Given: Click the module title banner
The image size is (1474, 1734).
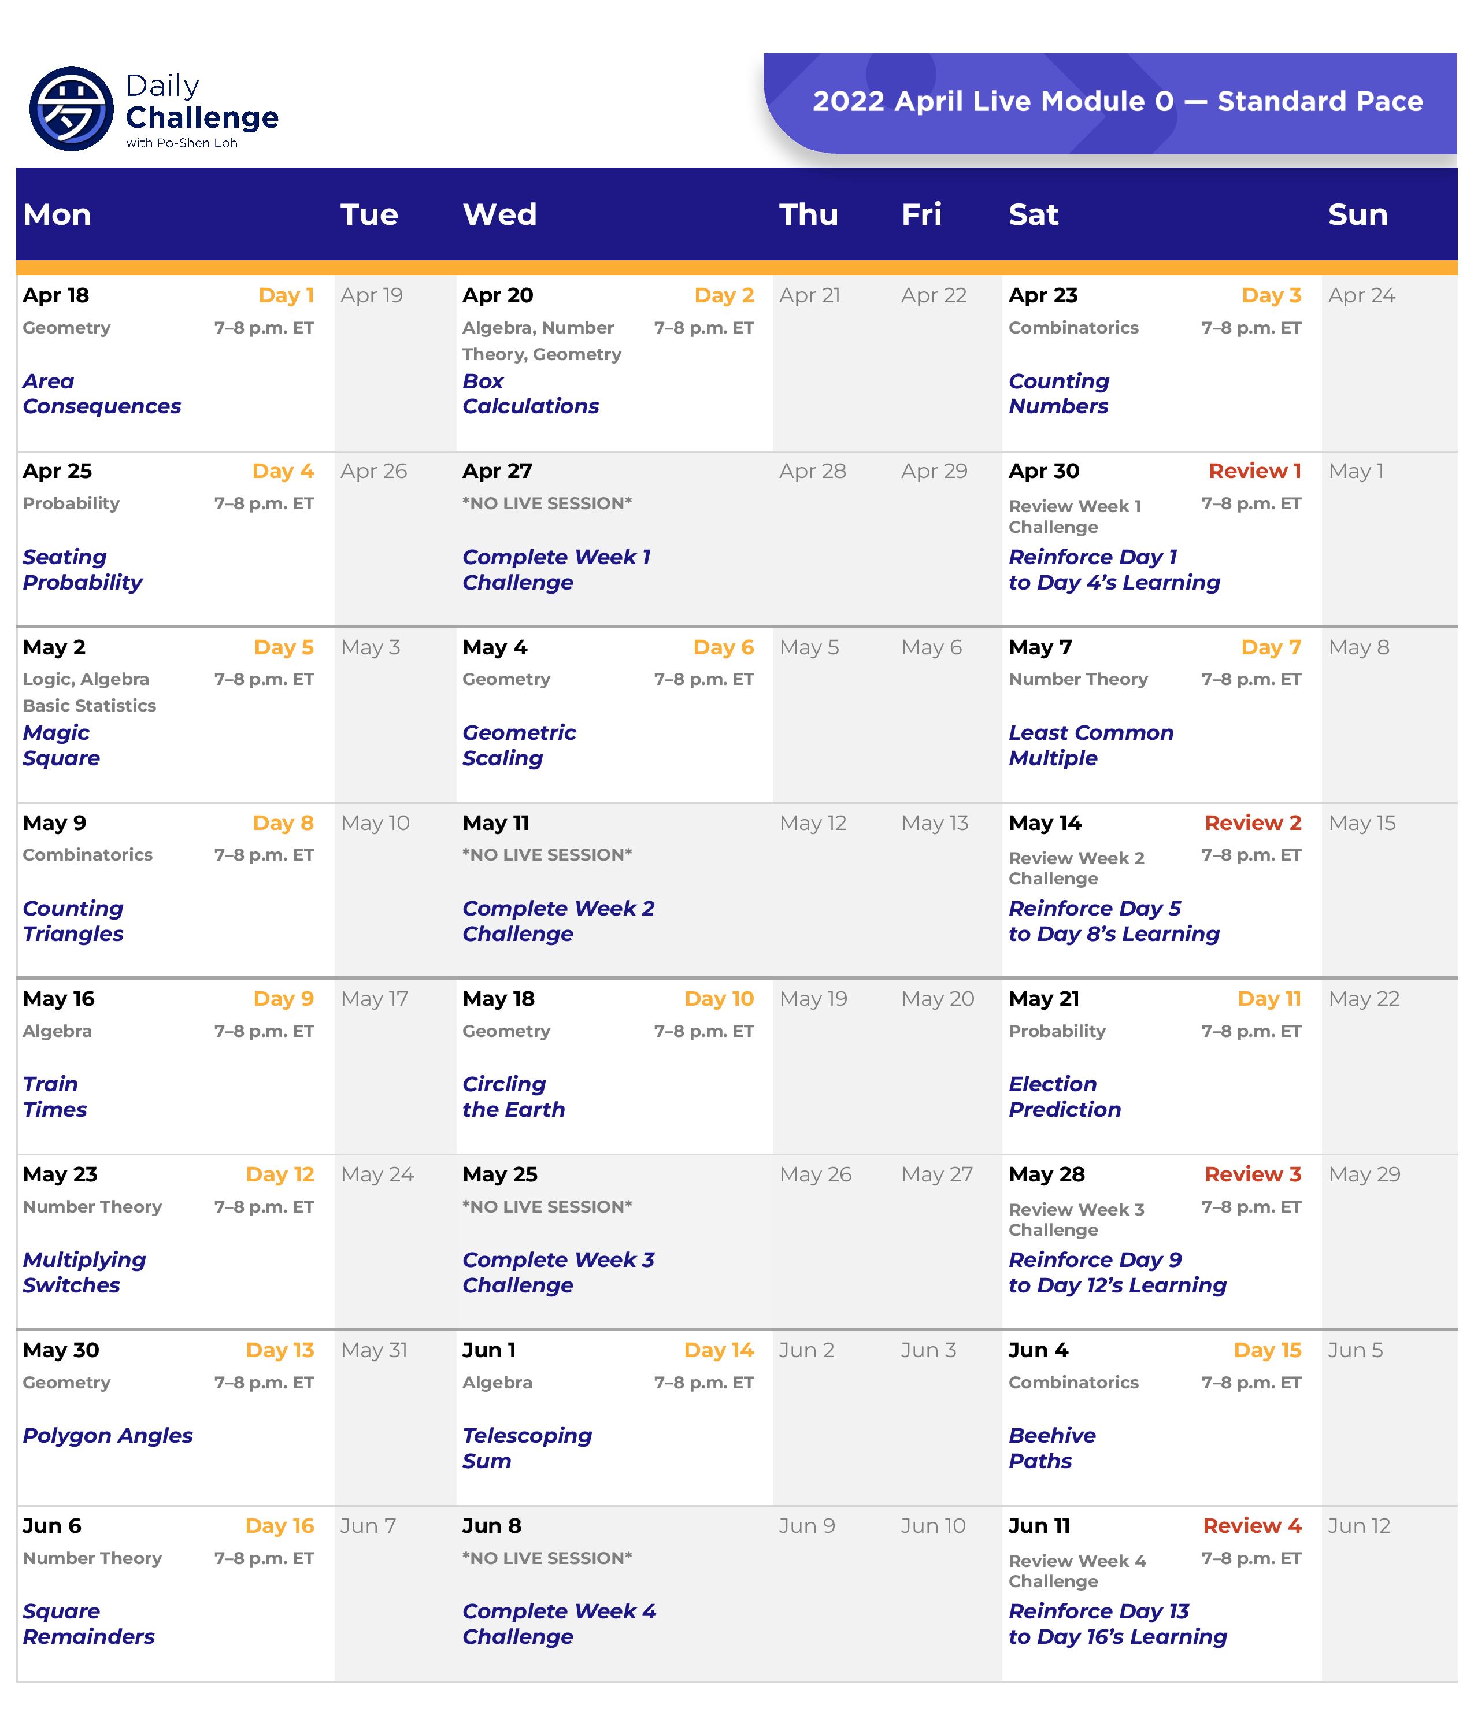Looking at the screenshot, I should [x=1116, y=102].
